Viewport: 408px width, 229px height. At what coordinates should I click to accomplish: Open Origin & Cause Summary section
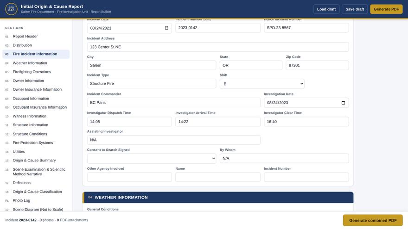tap(36, 161)
